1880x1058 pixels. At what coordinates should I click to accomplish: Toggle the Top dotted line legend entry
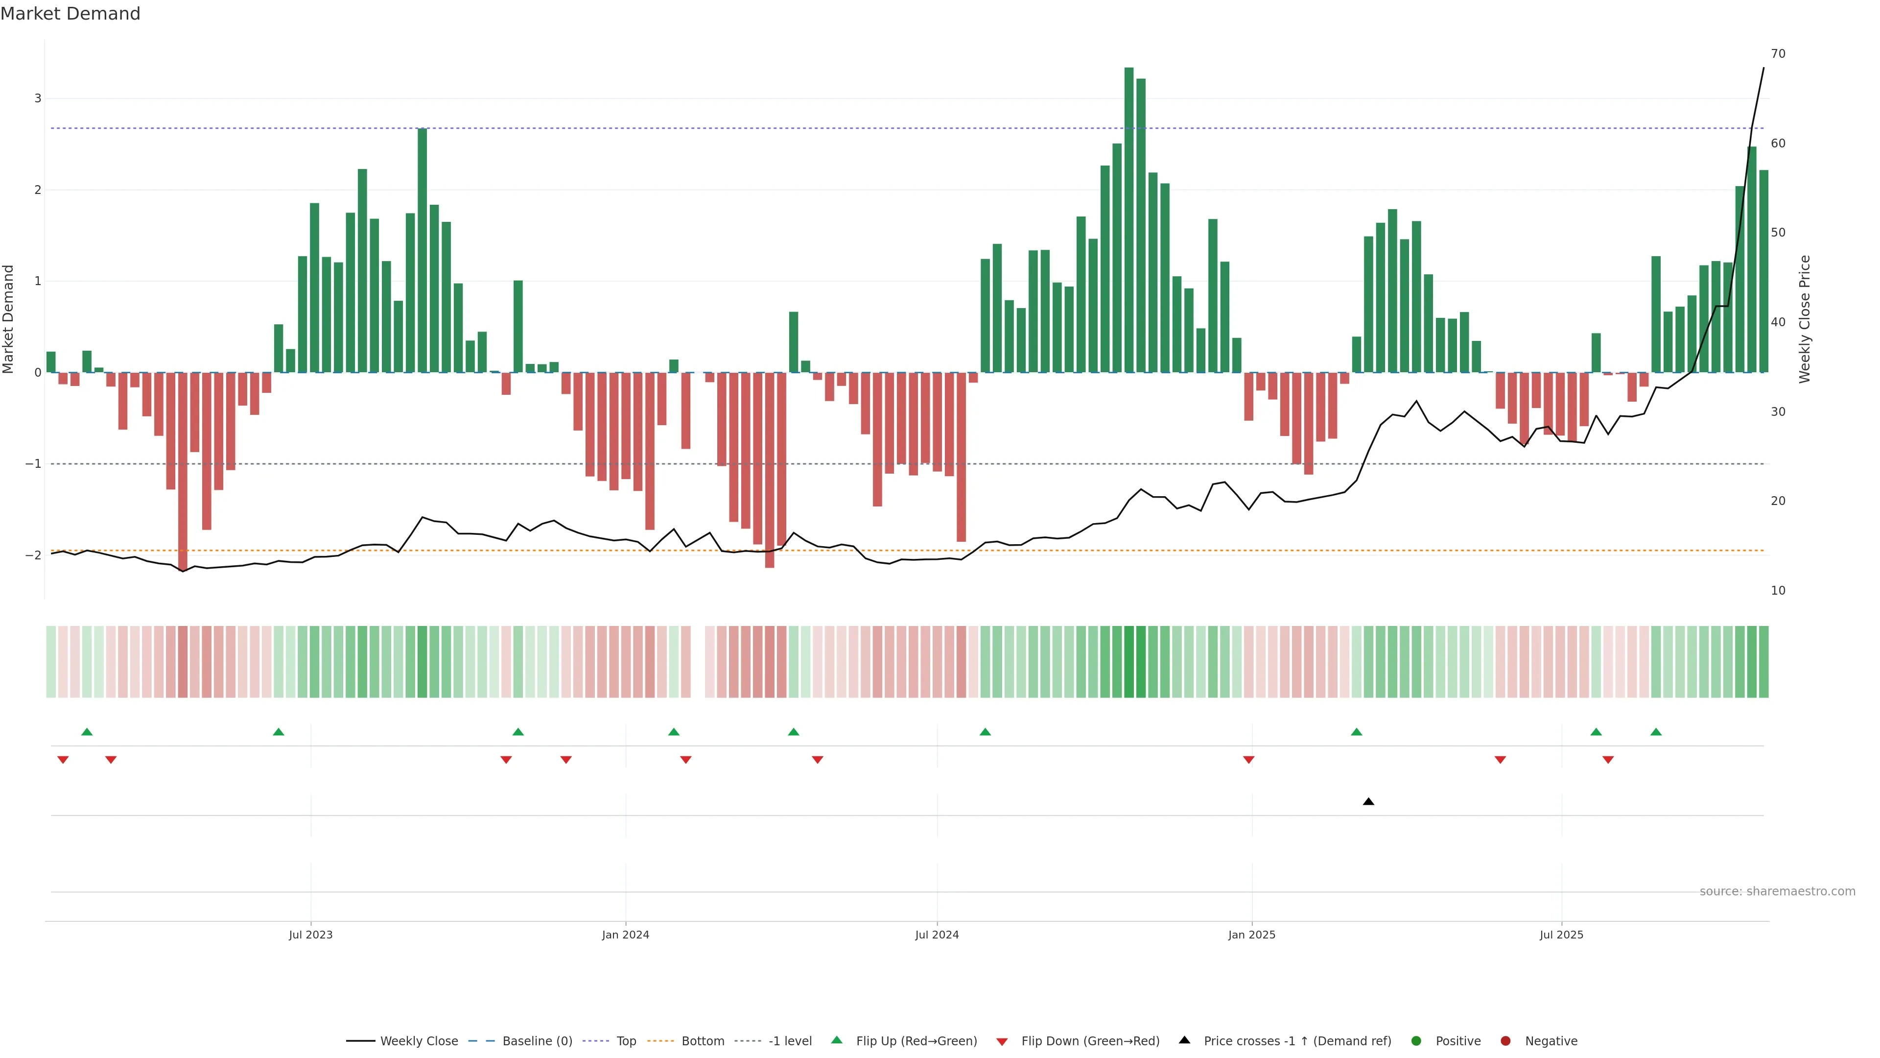click(x=626, y=1040)
